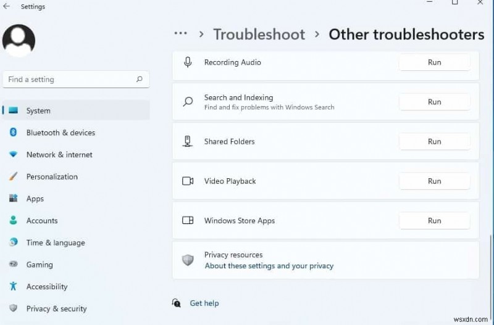The height and width of the screenshot is (325, 494).
Task: Open Time & language settings
Action: 56,243
